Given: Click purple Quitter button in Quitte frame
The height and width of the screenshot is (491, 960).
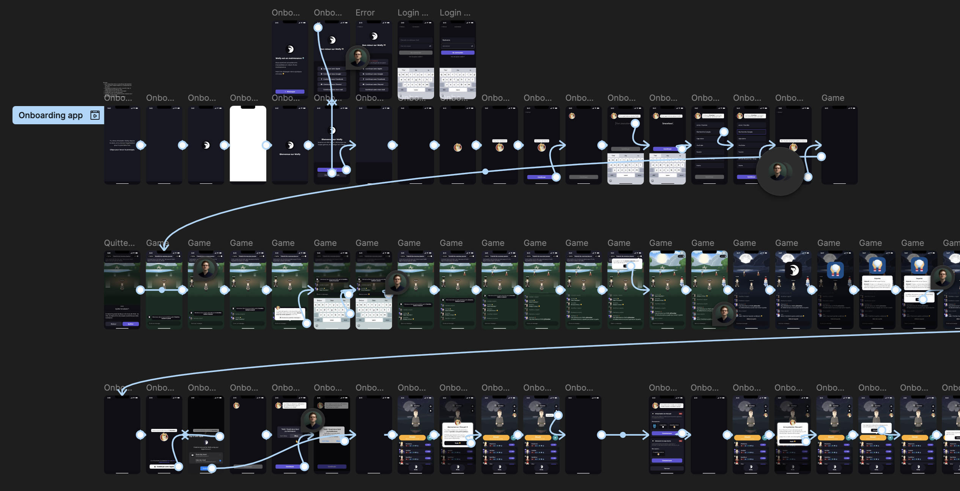Looking at the screenshot, I should [131, 324].
